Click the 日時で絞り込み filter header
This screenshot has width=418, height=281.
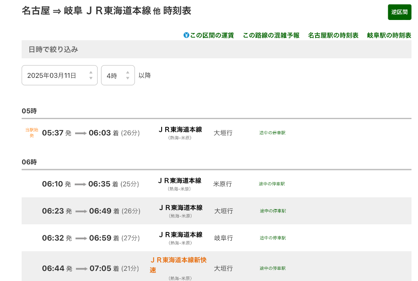[53, 49]
